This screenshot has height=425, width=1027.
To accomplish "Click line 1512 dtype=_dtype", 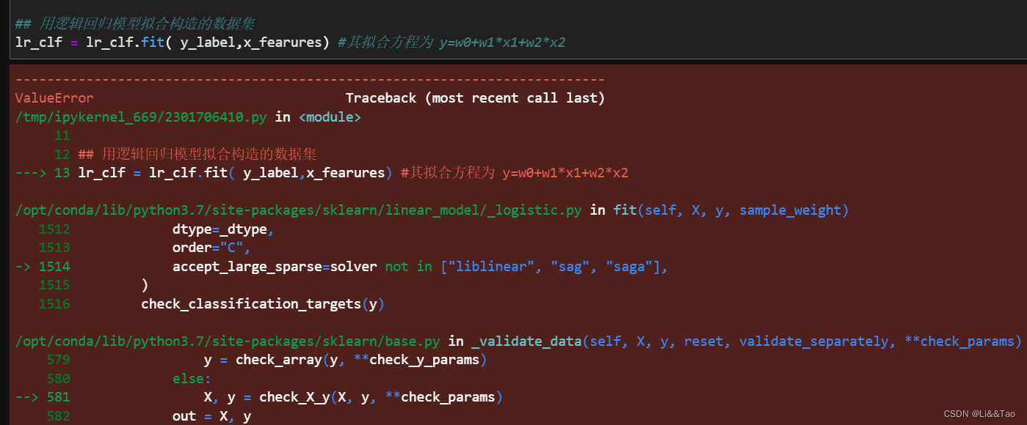I will (223, 229).
